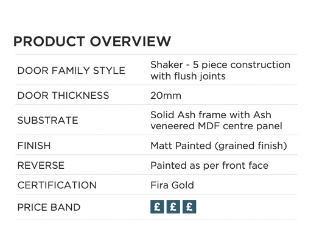Click the word OVERVIEW in the heading
The width and height of the screenshot is (311, 234).
tap(130, 41)
